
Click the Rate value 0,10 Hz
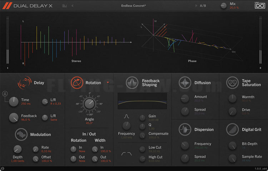46,151
